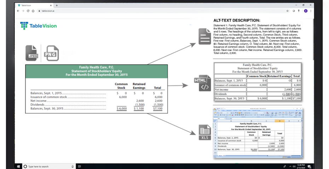Open Task View on the taskbar
329x169 pixels.
click(x=80, y=167)
